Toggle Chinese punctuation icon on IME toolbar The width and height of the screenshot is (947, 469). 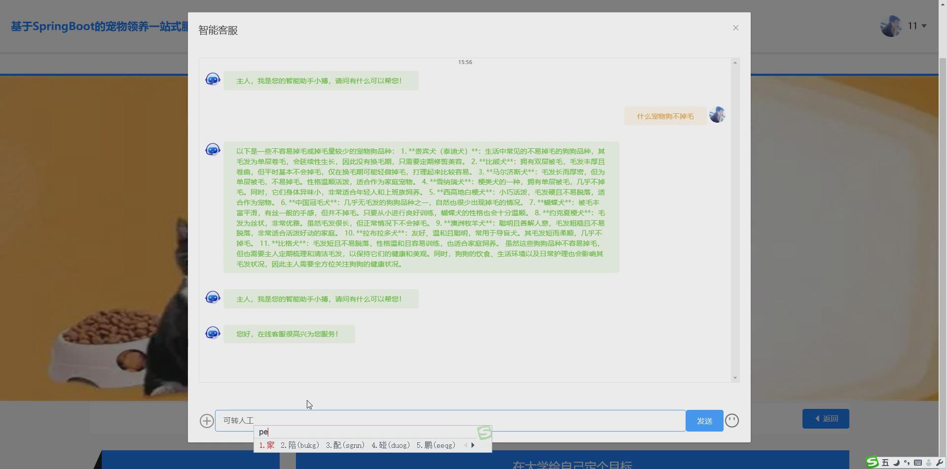pos(907,463)
